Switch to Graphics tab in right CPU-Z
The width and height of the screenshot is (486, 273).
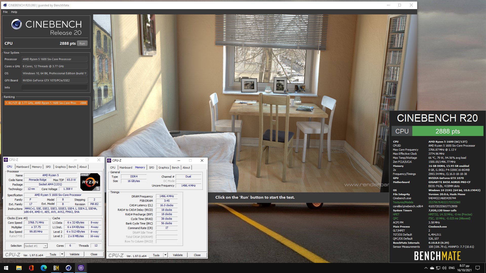pos(164,168)
